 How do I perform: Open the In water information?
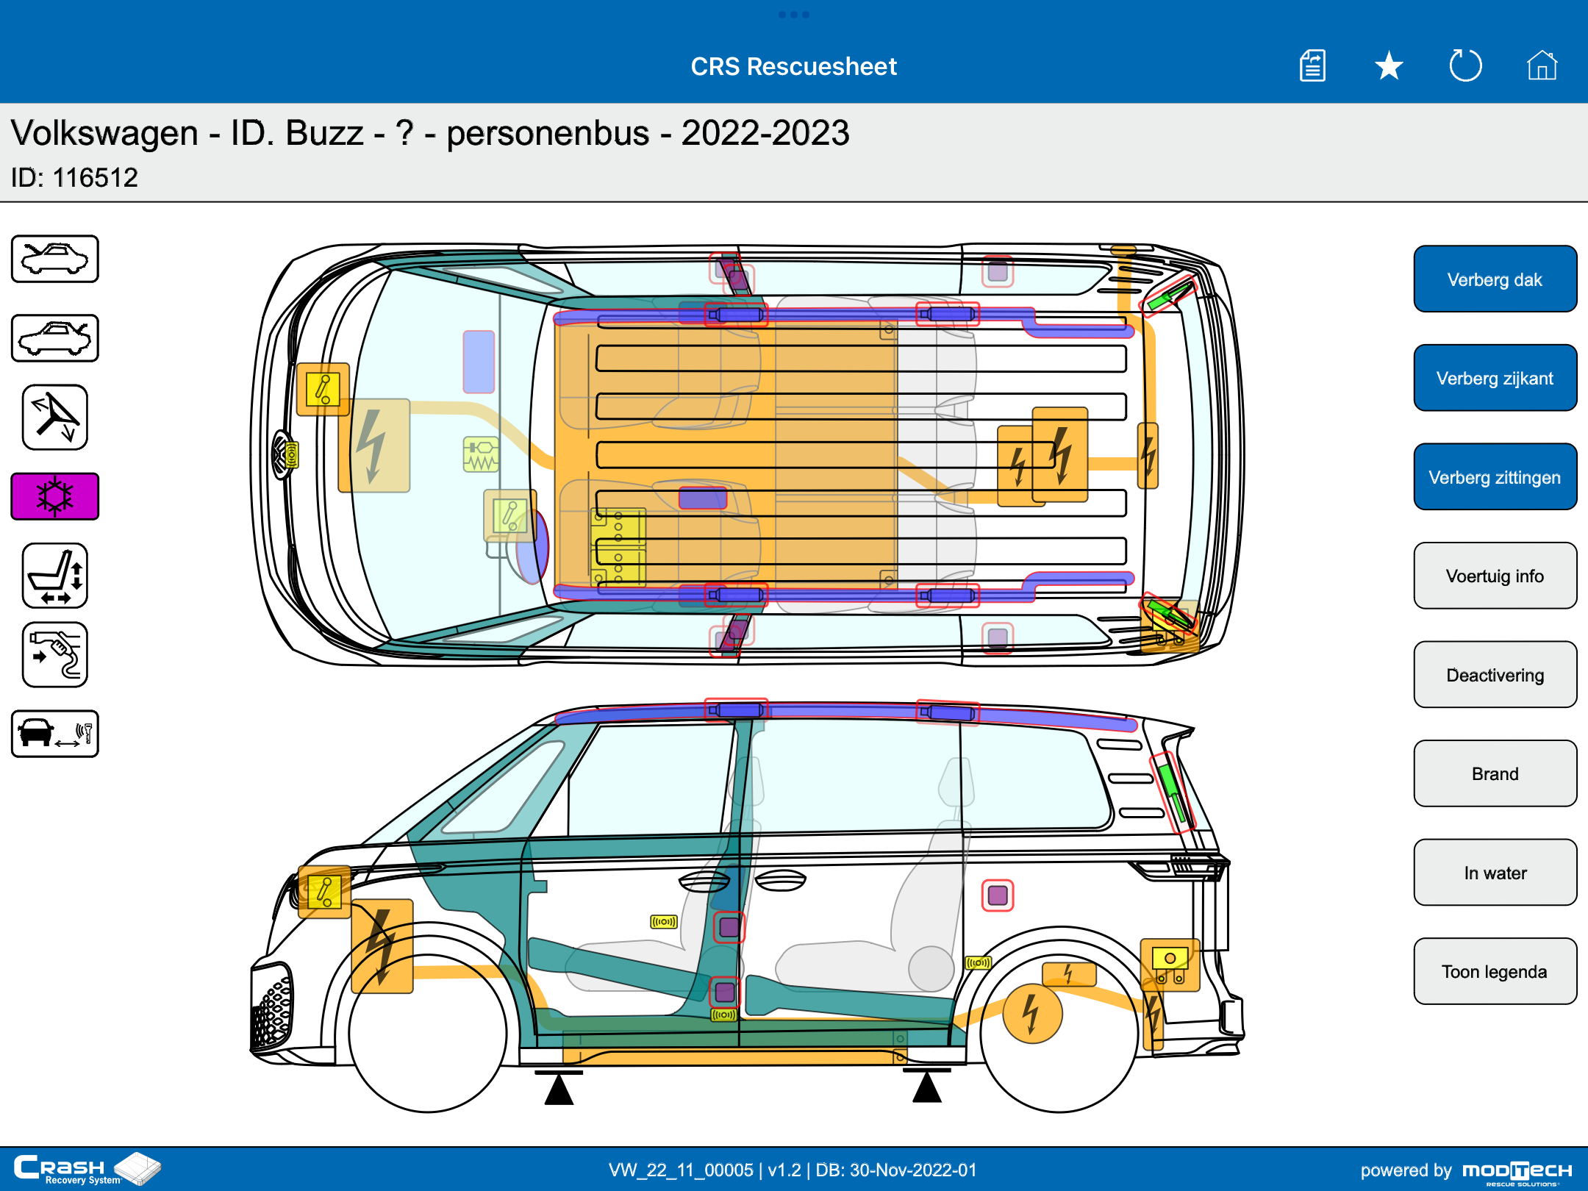point(1495,873)
